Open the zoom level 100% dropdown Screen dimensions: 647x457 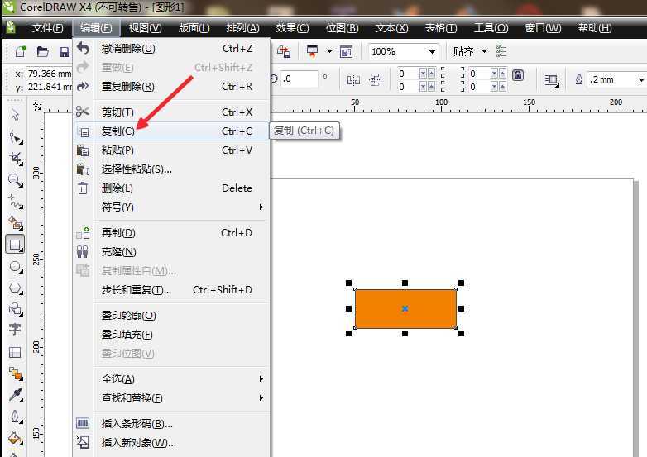click(431, 51)
